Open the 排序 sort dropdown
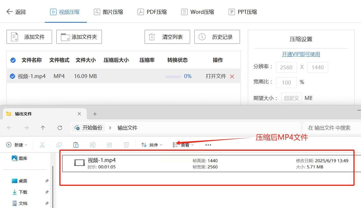Screen dimensions: 361x208 152,145
